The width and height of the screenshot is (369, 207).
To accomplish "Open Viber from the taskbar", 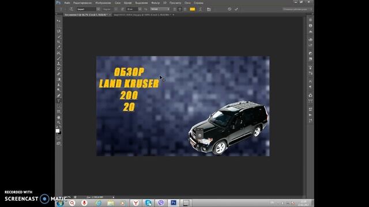I will [x=161, y=203].
